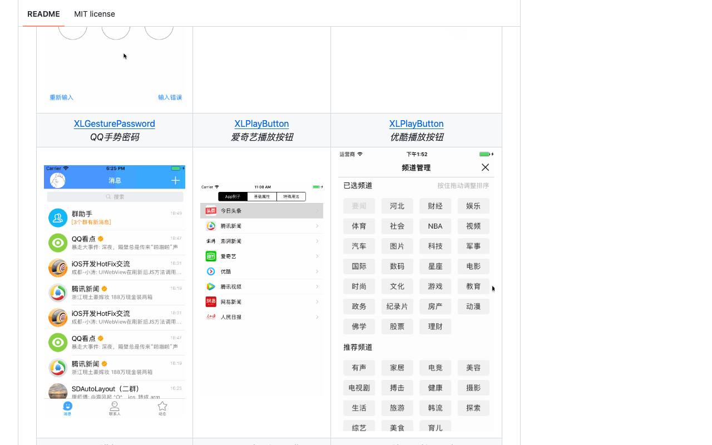Close the 频道管理 panel with the X
This screenshot has width=712, height=445.
tap(485, 167)
